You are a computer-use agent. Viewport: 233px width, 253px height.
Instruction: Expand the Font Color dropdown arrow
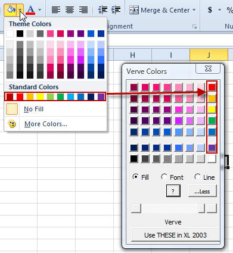40,10
